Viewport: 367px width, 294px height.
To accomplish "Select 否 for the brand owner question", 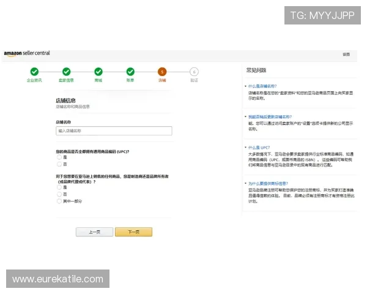I will point(59,194).
